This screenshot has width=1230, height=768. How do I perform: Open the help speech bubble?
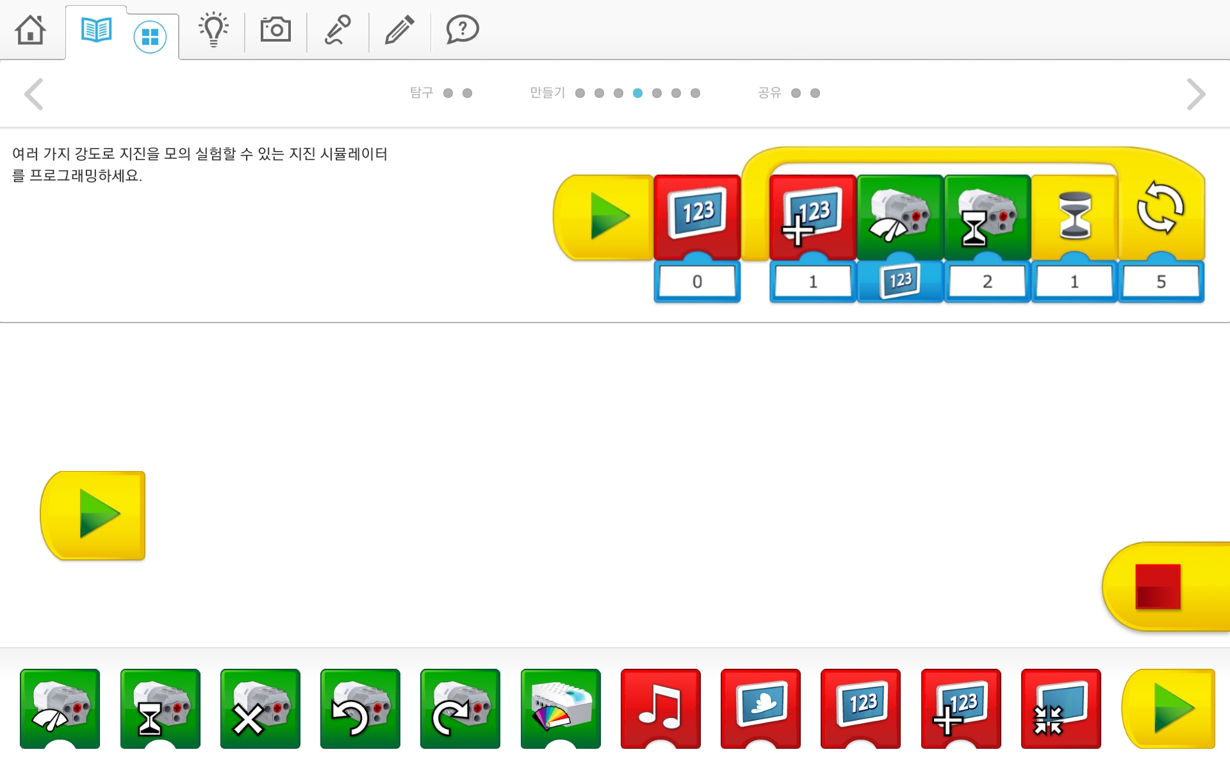click(x=462, y=29)
